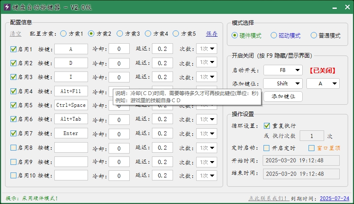The image size is (354, 204).
Task: Select 方案3 configuration radio button
Action: 120,34
